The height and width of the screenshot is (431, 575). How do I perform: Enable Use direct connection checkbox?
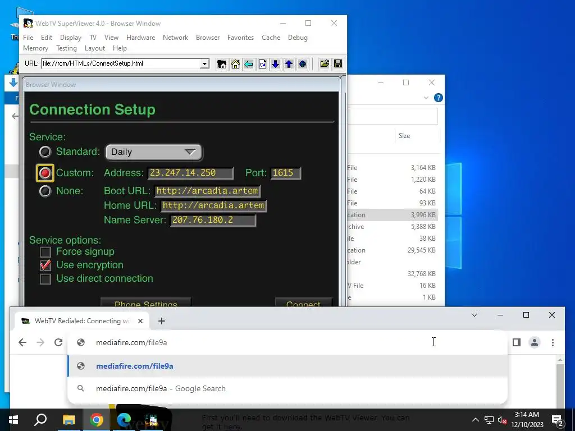point(45,279)
